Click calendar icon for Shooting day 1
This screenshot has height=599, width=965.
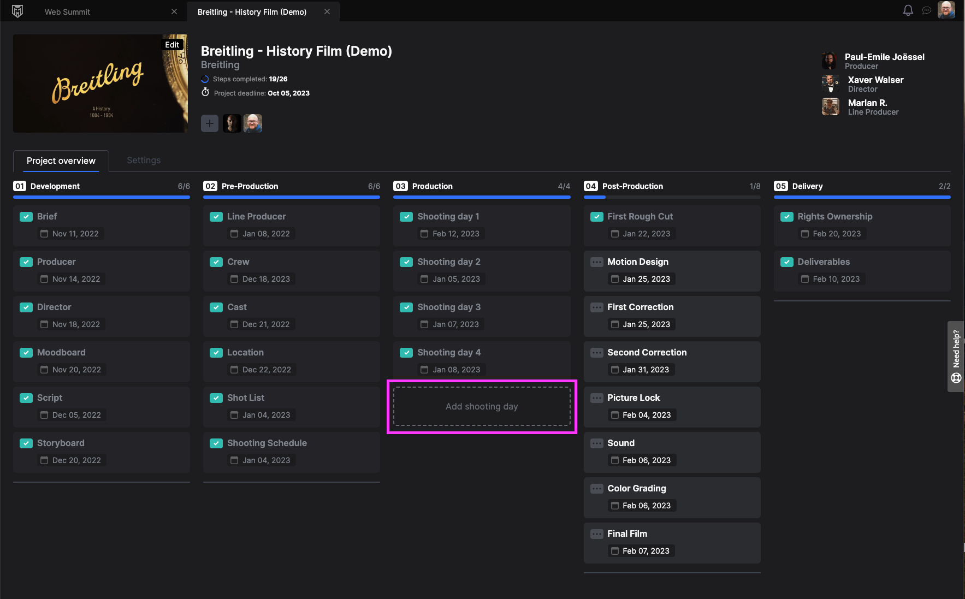[x=424, y=234]
